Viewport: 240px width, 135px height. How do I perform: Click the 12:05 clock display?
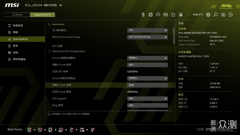200,129
